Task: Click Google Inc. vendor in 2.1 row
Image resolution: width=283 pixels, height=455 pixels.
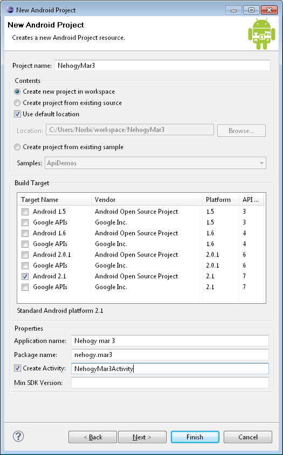Action: [111, 287]
